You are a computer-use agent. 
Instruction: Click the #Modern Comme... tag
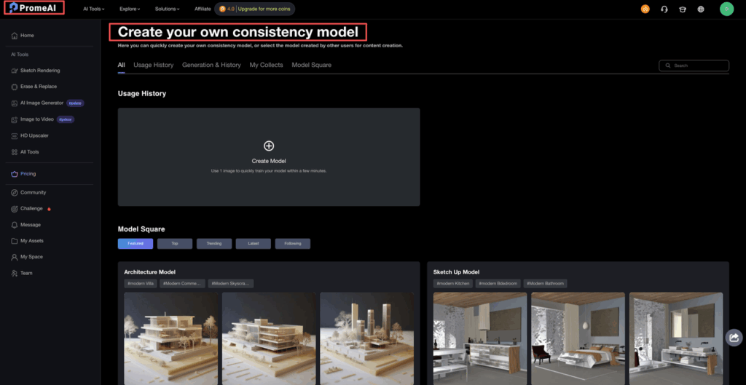point(182,284)
